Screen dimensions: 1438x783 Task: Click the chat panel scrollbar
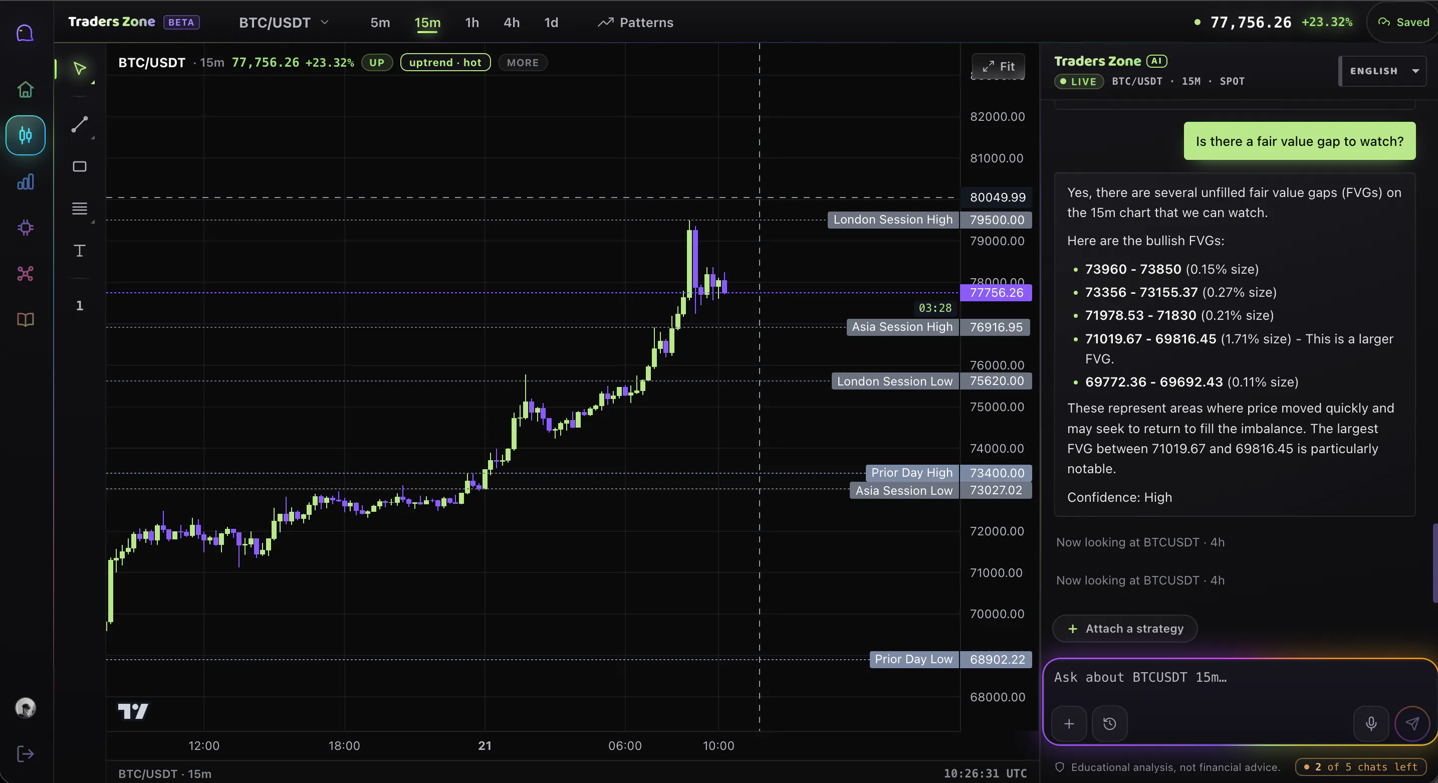1434,563
